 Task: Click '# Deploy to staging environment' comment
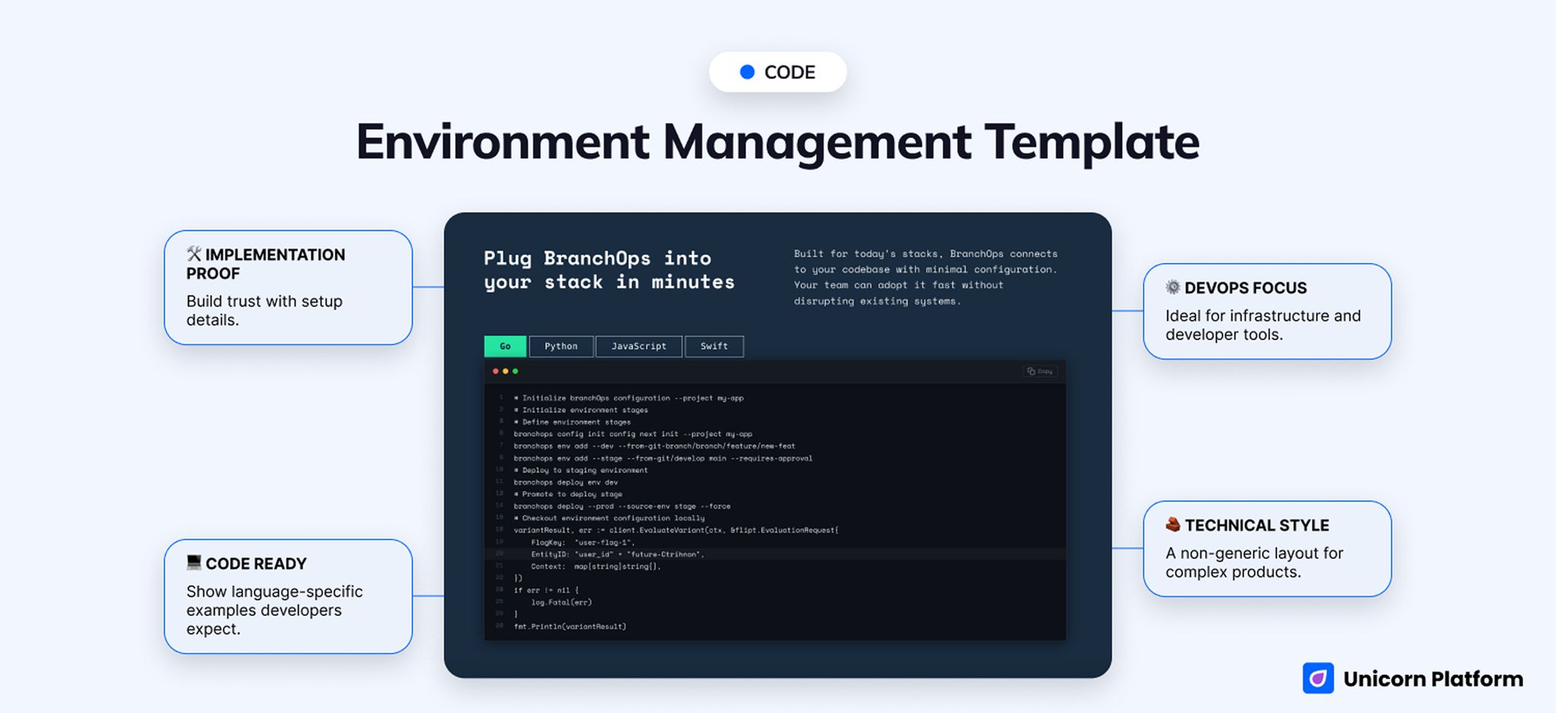(x=581, y=470)
